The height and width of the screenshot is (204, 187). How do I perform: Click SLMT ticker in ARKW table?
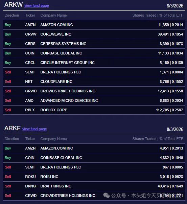click(30, 72)
